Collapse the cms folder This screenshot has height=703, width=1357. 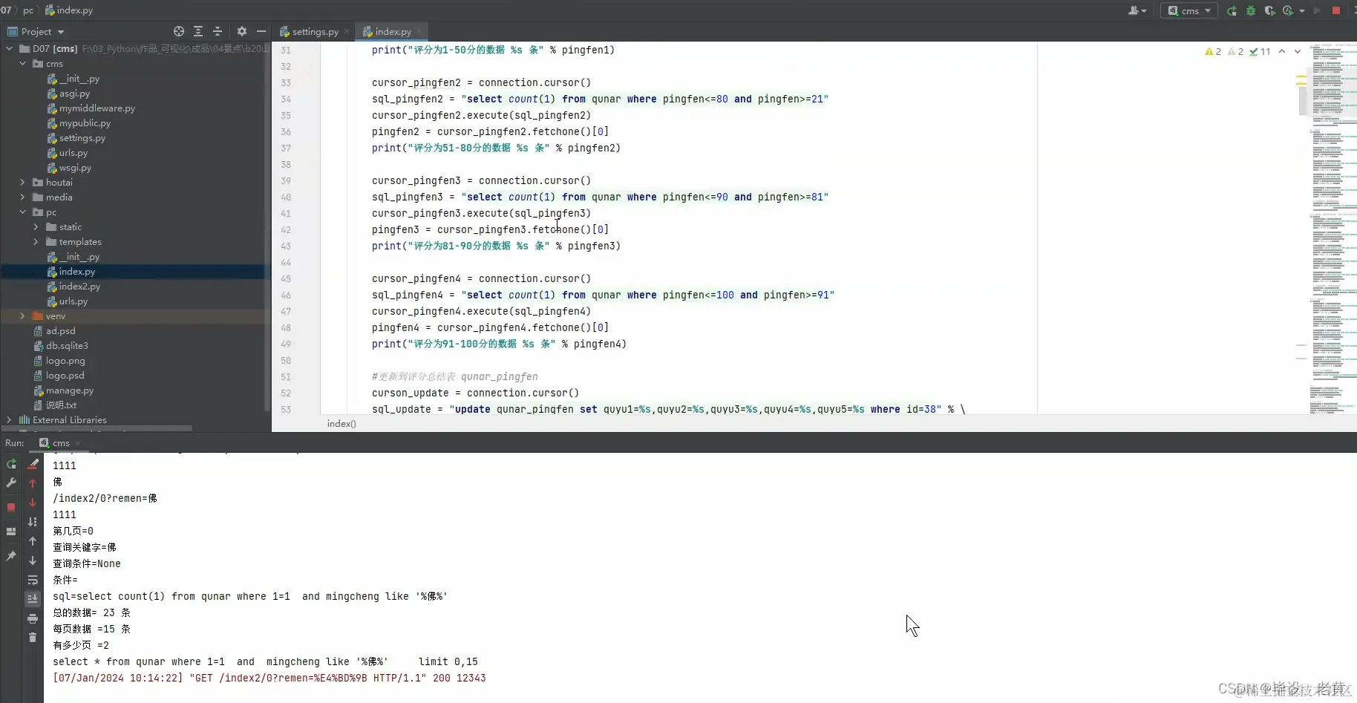(22, 63)
